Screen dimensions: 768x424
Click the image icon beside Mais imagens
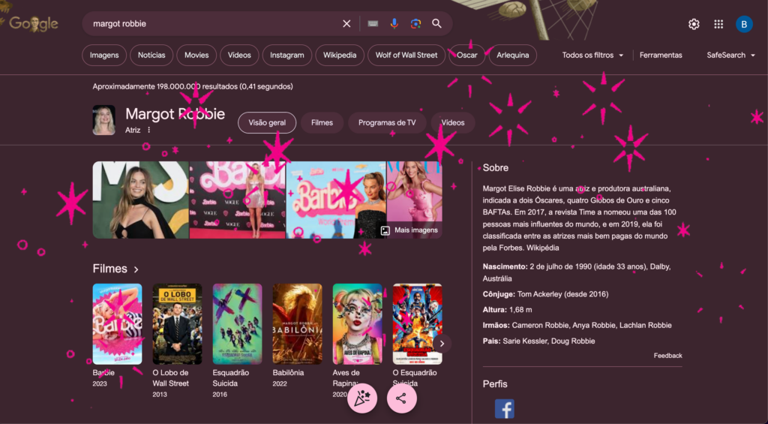click(x=385, y=230)
